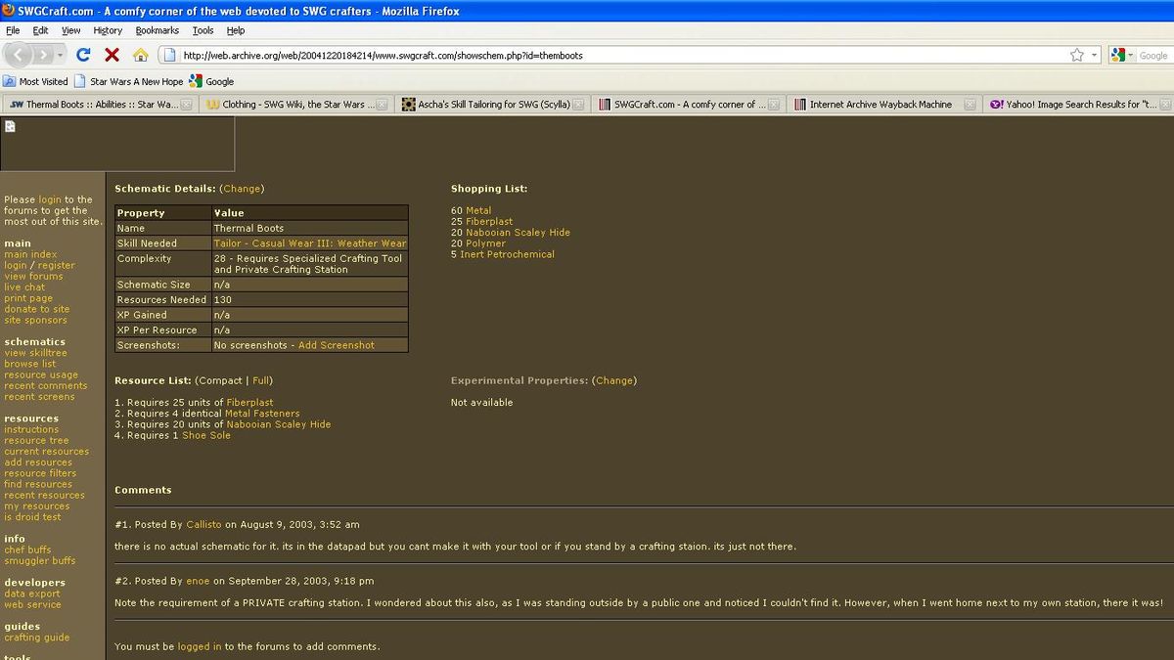The height and width of the screenshot is (660, 1174).
Task: Open the Most Visited bookmarks folder
Action: [36, 82]
